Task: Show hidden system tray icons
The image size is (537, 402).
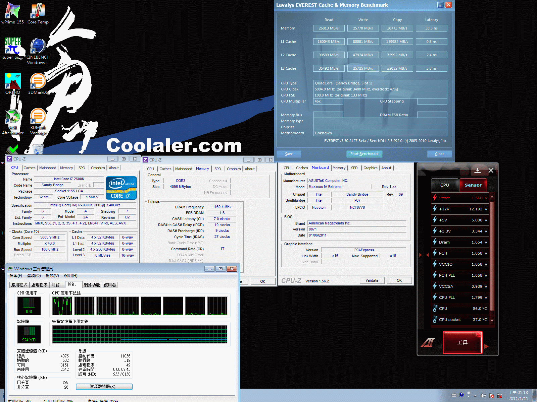Action: pyautogui.click(x=475, y=396)
